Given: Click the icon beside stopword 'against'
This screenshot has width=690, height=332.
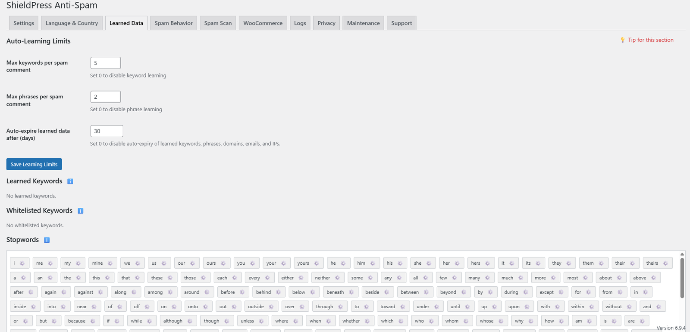Looking at the screenshot, I should pos(100,292).
